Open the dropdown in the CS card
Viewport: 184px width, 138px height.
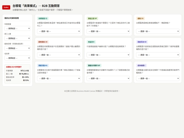59,31
